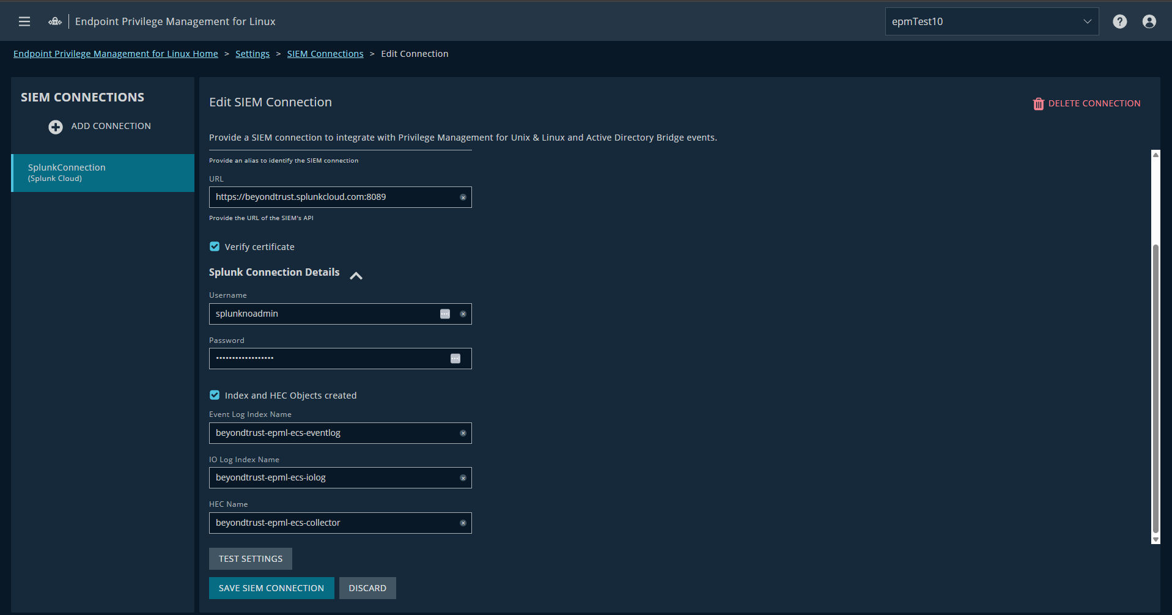Image resolution: width=1172 pixels, height=615 pixels.
Task: Click the password manager icon in Username field
Action: click(445, 314)
